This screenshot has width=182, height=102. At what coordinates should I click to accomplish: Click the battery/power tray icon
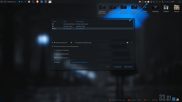(x=163, y=2)
